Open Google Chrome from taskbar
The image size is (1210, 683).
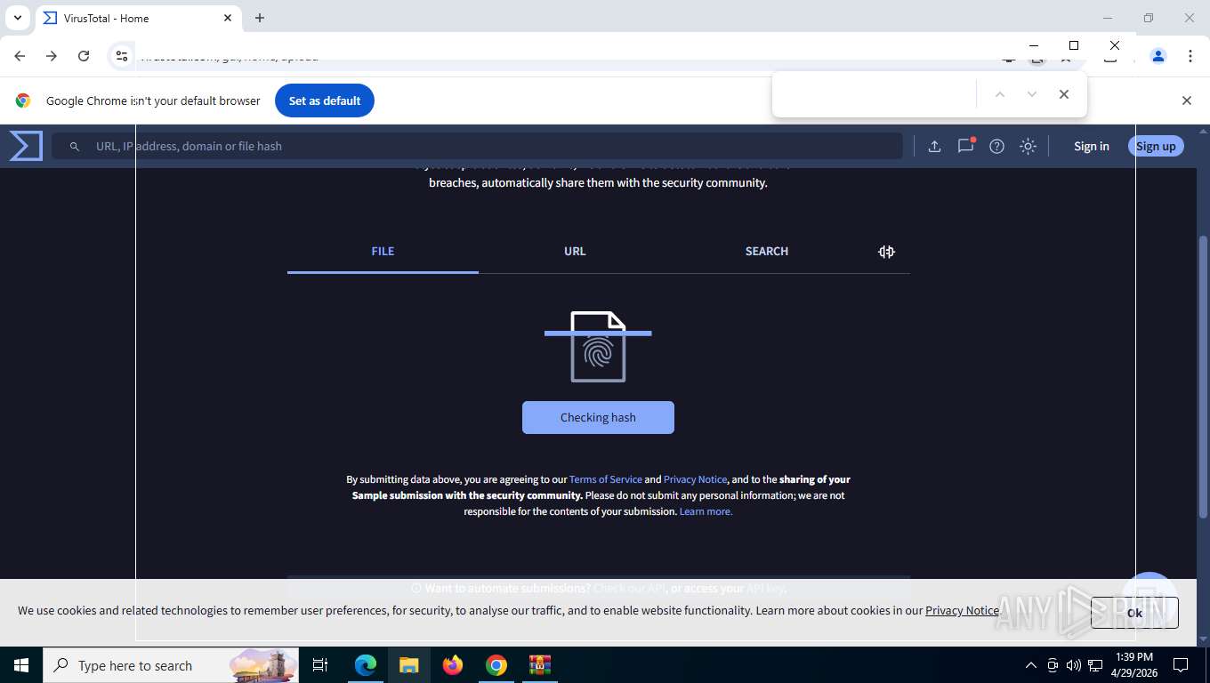496,665
